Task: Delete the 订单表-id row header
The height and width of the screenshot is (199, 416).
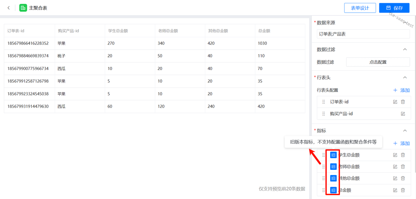Action: click(403, 102)
